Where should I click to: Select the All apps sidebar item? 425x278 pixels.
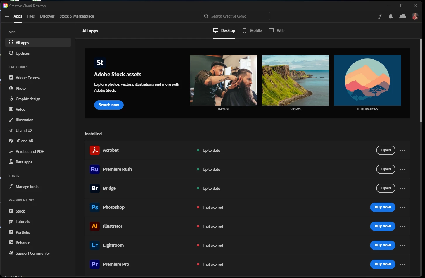(38, 43)
